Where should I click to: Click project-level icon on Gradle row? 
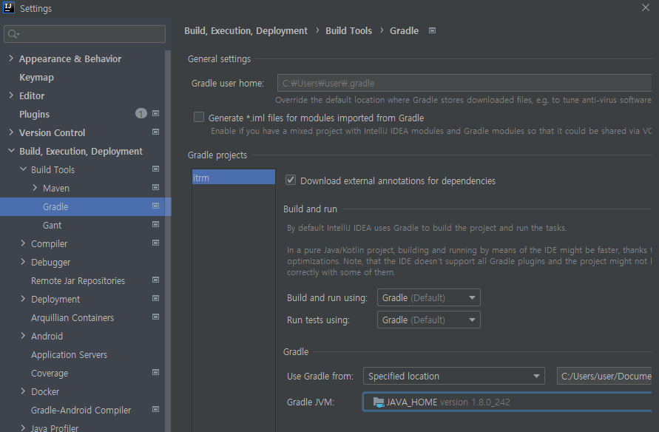coord(155,206)
